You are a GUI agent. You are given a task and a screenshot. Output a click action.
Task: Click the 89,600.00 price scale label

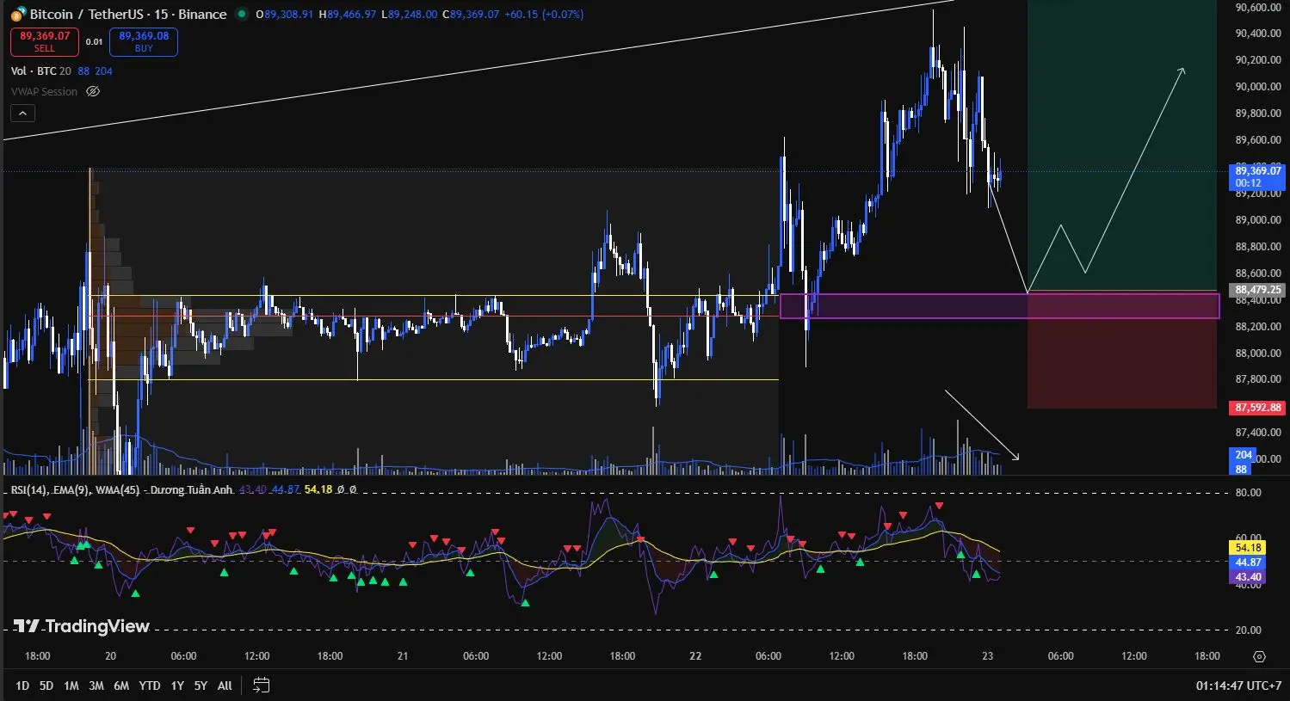pyautogui.click(x=1257, y=139)
